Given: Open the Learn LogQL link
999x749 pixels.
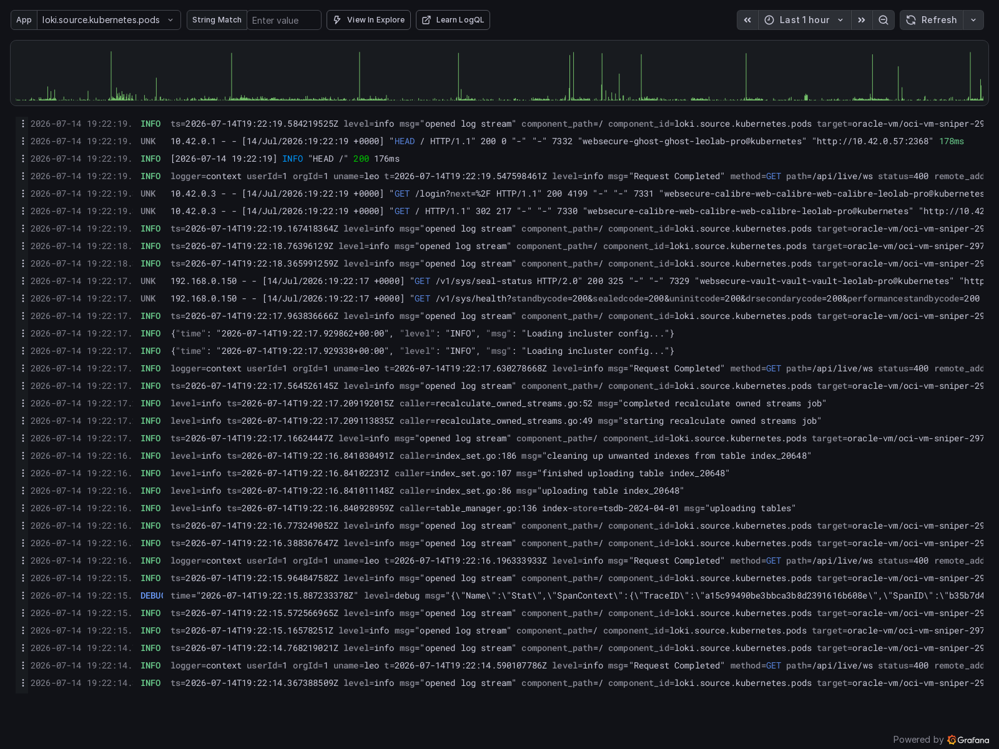Looking at the screenshot, I should 453,20.
